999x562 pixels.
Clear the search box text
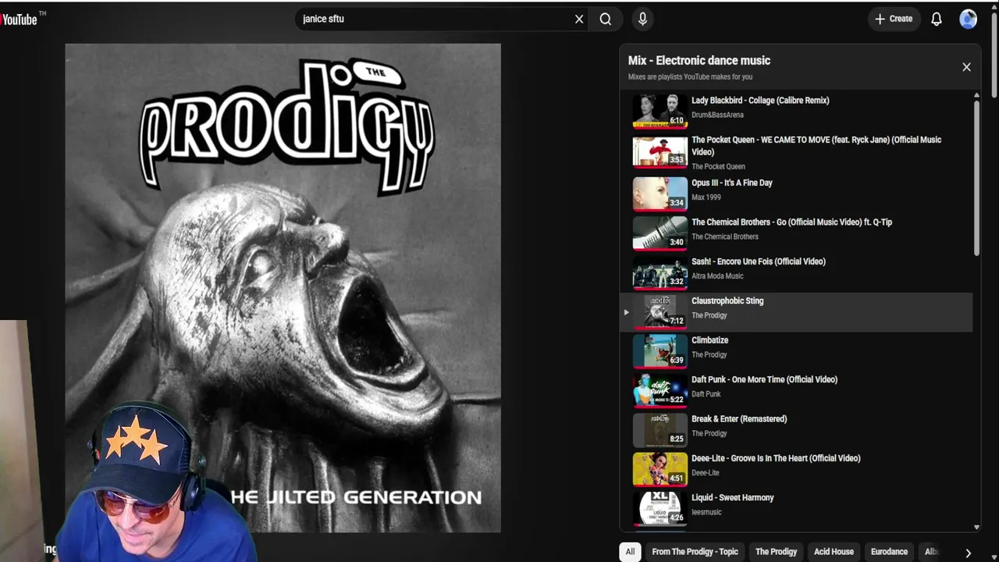(579, 19)
